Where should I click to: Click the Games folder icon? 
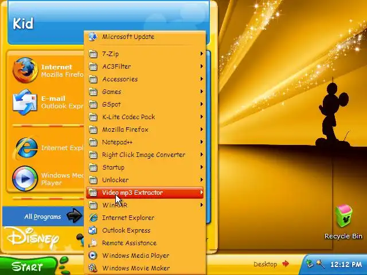(93, 92)
